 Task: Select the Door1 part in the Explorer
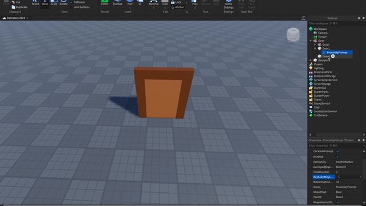pyautogui.click(x=326, y=49)
